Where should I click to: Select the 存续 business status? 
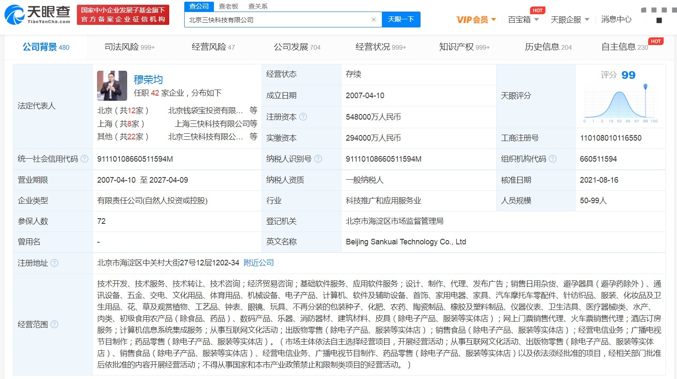click(353, 74)
